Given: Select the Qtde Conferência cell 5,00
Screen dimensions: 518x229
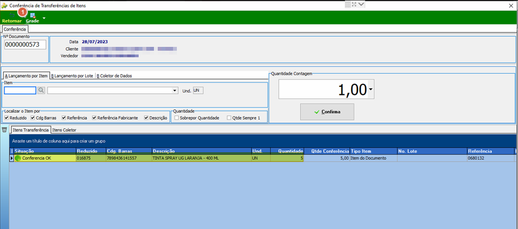Looking at the screenshot, I should 327,158.
